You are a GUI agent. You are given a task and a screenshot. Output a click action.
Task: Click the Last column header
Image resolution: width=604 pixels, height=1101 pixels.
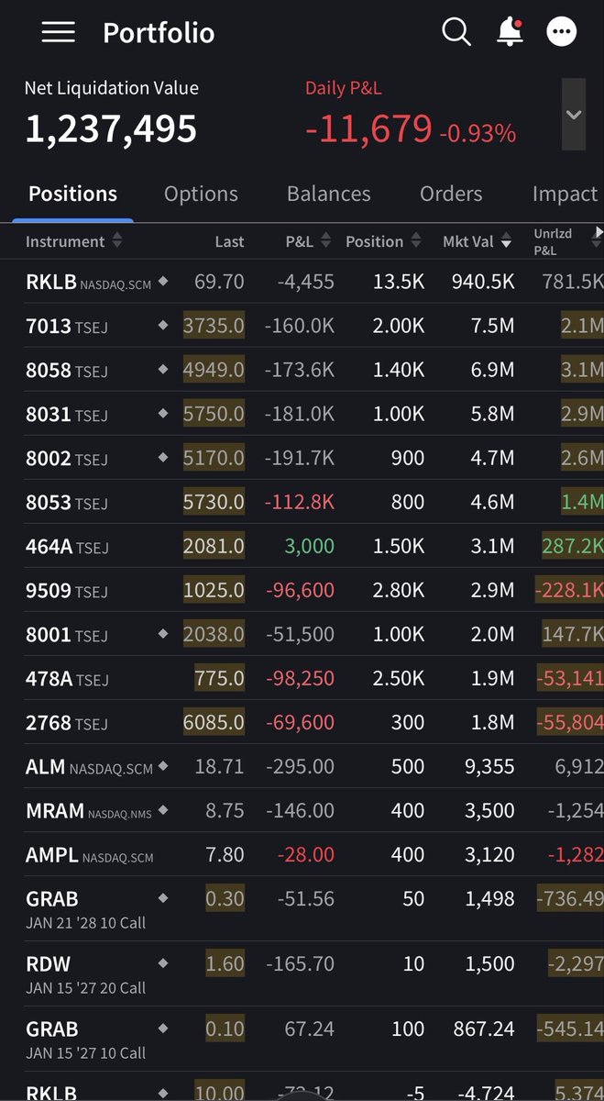click(229, 241)
